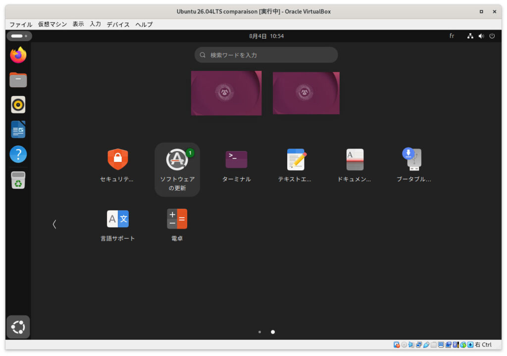
Task: Launch ブータブル... startup disk creator
Action: tap(414, 165)
